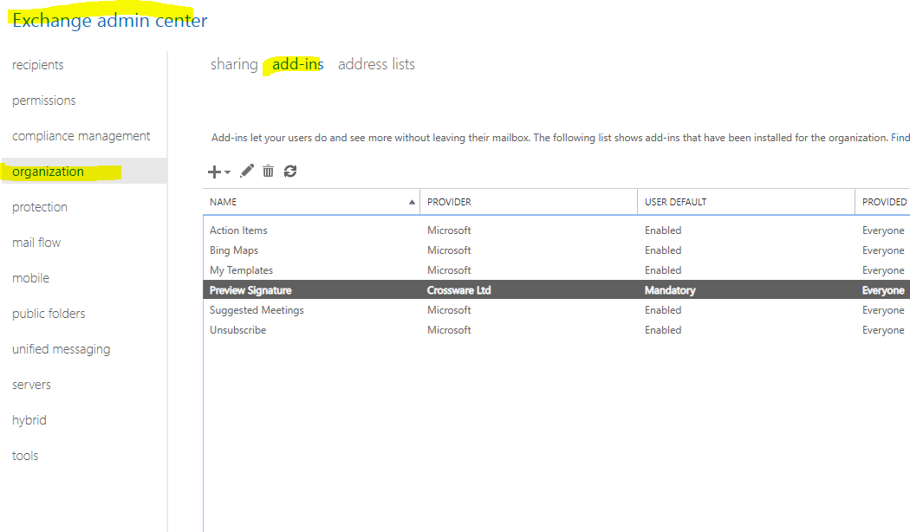Follow the Find link after the description
910x532 pixels.
click(x=900, y=138)
